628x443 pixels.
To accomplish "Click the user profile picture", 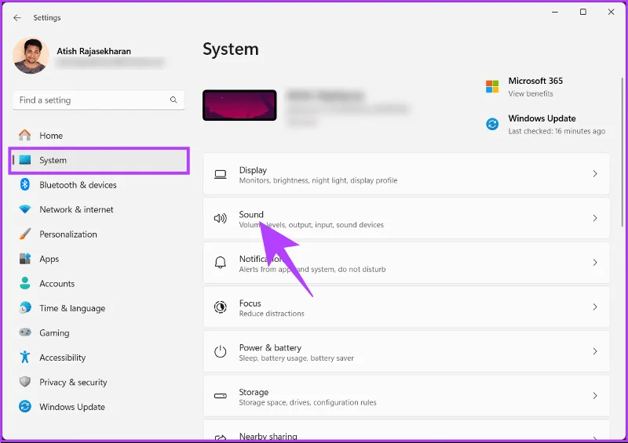I will coord(31,56).
